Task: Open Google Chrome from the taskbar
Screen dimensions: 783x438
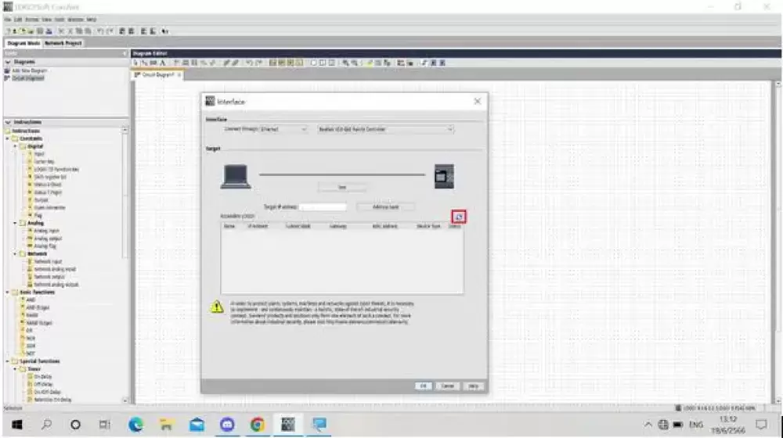Action: tap(257, 425)
